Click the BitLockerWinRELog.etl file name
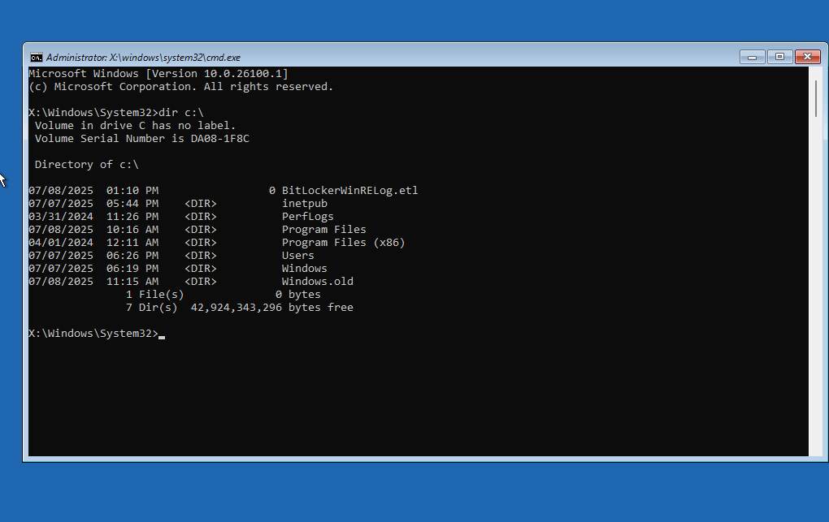This screenshot has height=522, width=829. tap(349, 191)
